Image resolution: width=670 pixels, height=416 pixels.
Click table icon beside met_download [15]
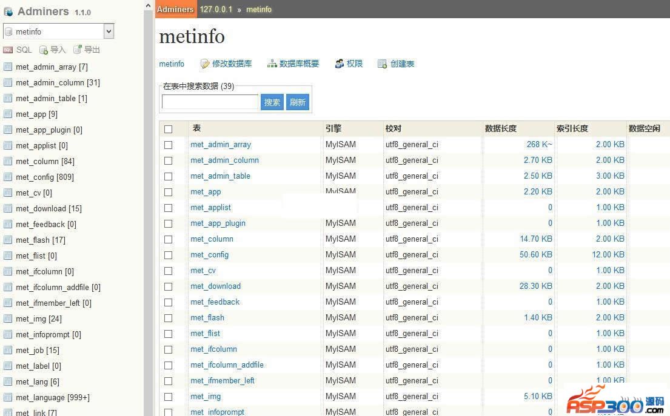click(x=8, y=209)
